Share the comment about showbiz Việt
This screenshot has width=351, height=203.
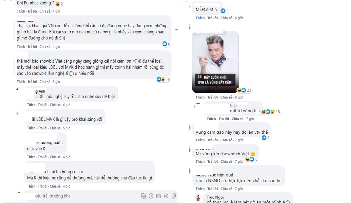tap(45, 82)
